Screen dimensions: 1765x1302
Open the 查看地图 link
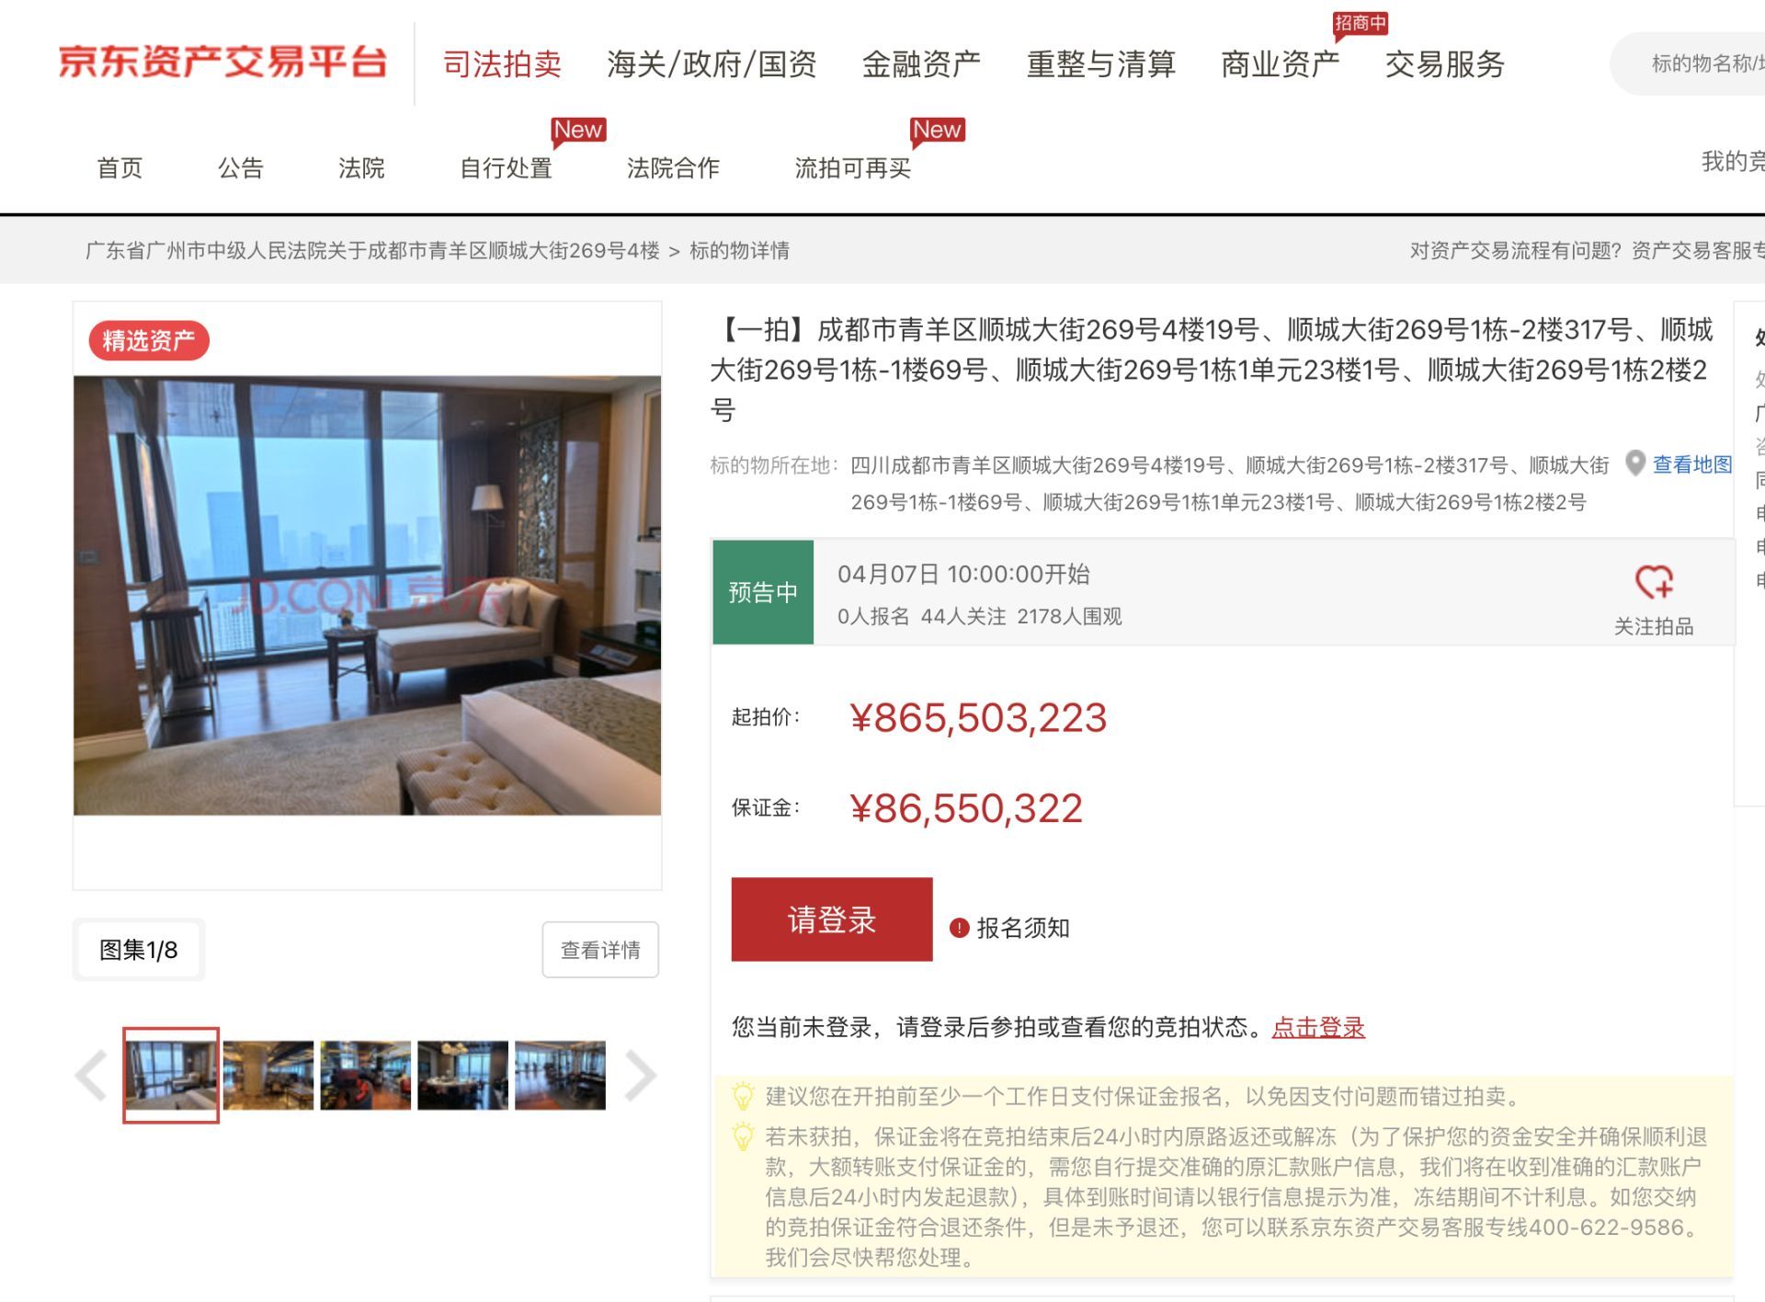click(x=1691, y=464)
